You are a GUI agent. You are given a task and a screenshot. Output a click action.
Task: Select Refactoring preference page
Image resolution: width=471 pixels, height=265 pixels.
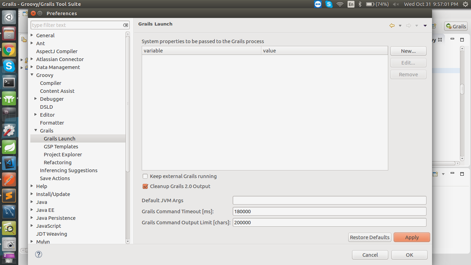(x=58, y=163)
